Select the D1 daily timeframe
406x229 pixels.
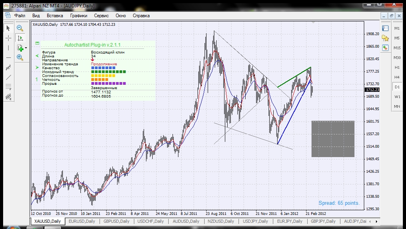click(x=397, y=87)
